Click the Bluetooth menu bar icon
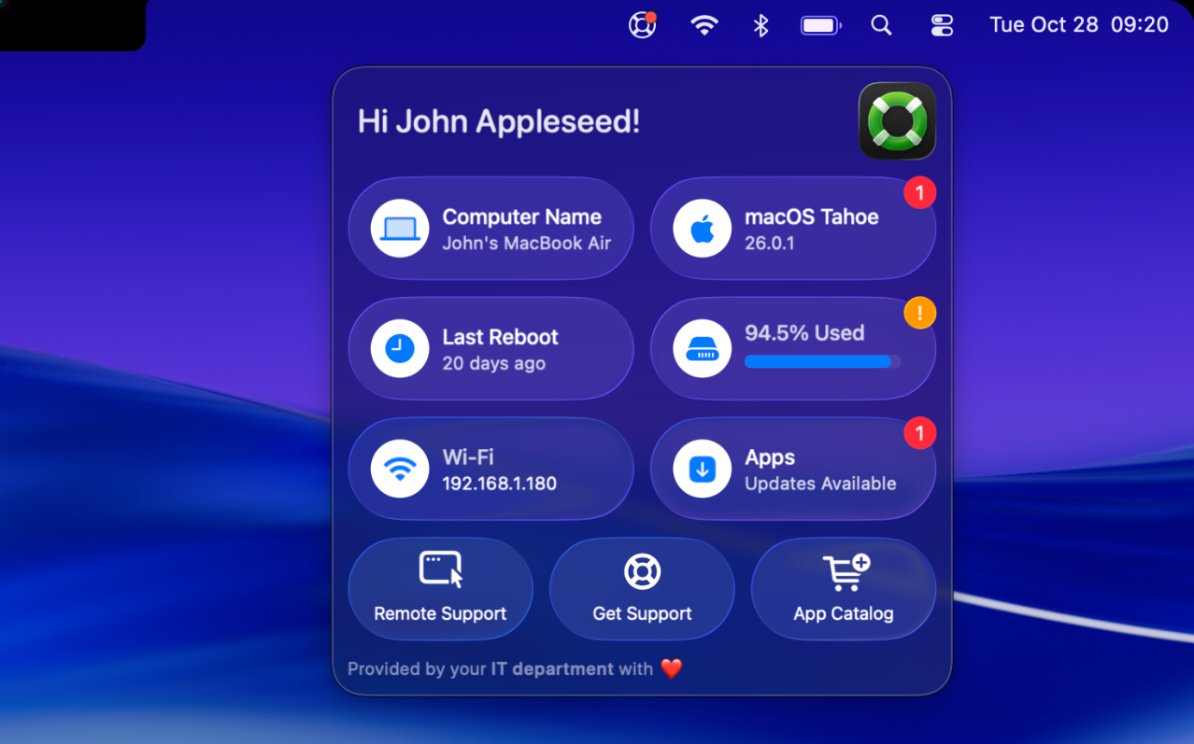1194x744 pixels. coord(760,25)
